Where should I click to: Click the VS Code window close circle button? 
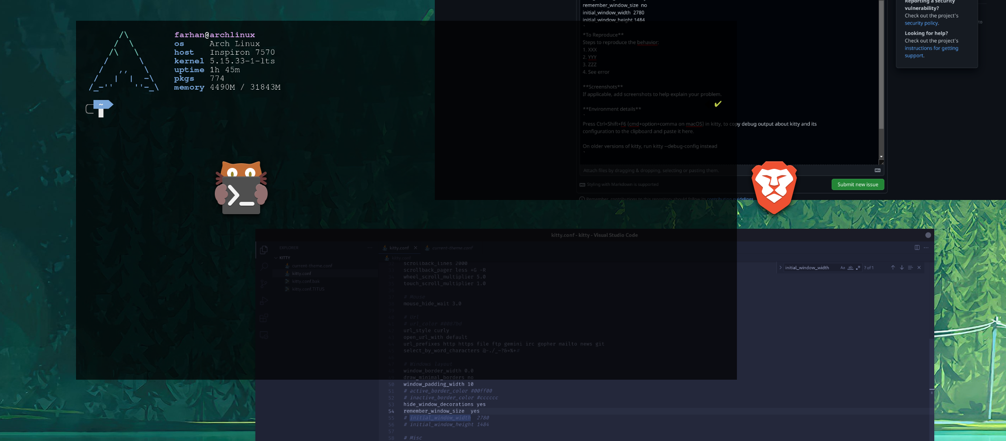pos(928,235)
